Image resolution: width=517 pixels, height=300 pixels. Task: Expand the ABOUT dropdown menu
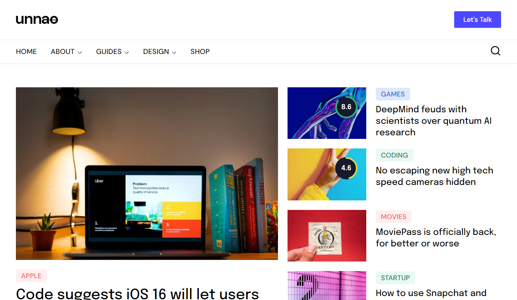pyautogui.click(x=66, y=51)
